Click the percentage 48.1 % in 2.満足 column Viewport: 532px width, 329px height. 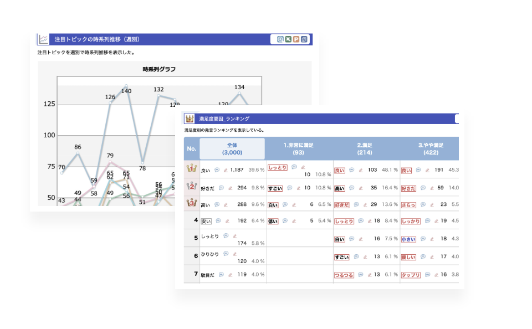tap(390, 169)
